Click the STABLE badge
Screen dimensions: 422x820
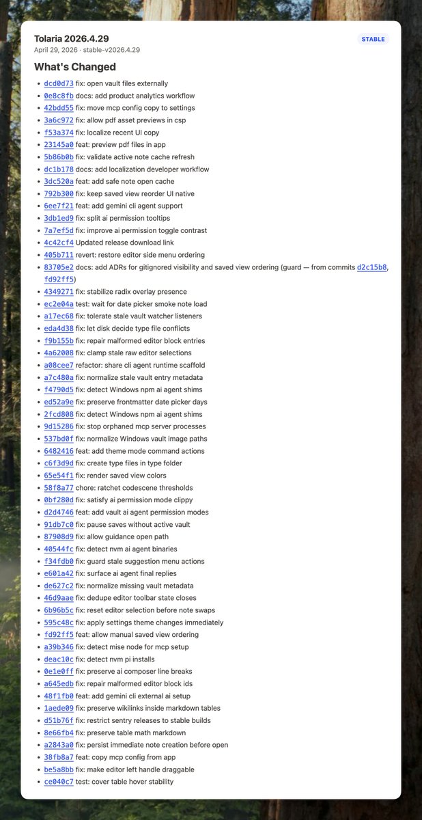pos(374,40)
